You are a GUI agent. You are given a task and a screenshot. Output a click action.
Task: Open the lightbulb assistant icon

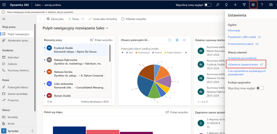point(226,5)
